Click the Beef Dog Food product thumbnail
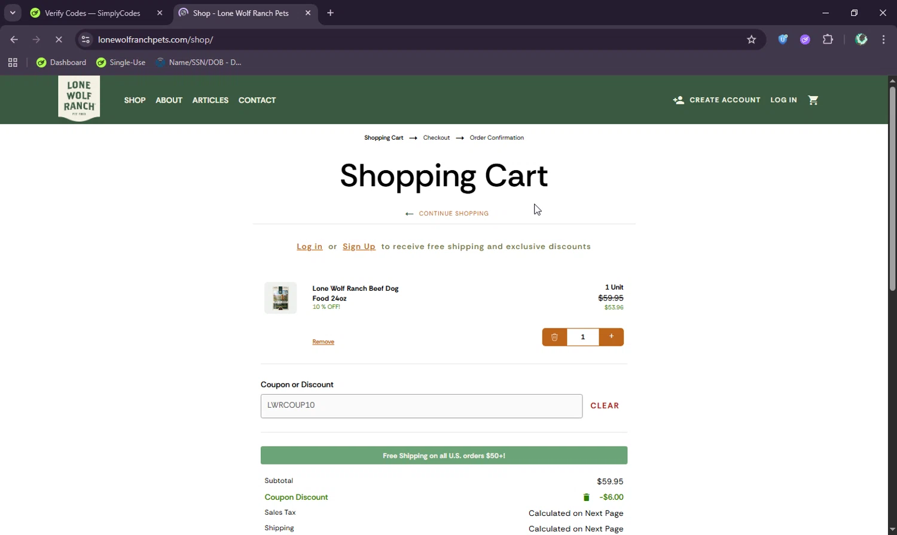 click(x=280, y=297)
